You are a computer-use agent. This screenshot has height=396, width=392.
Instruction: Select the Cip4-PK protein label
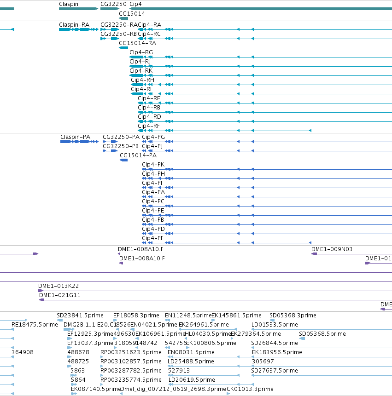(153, 164)
